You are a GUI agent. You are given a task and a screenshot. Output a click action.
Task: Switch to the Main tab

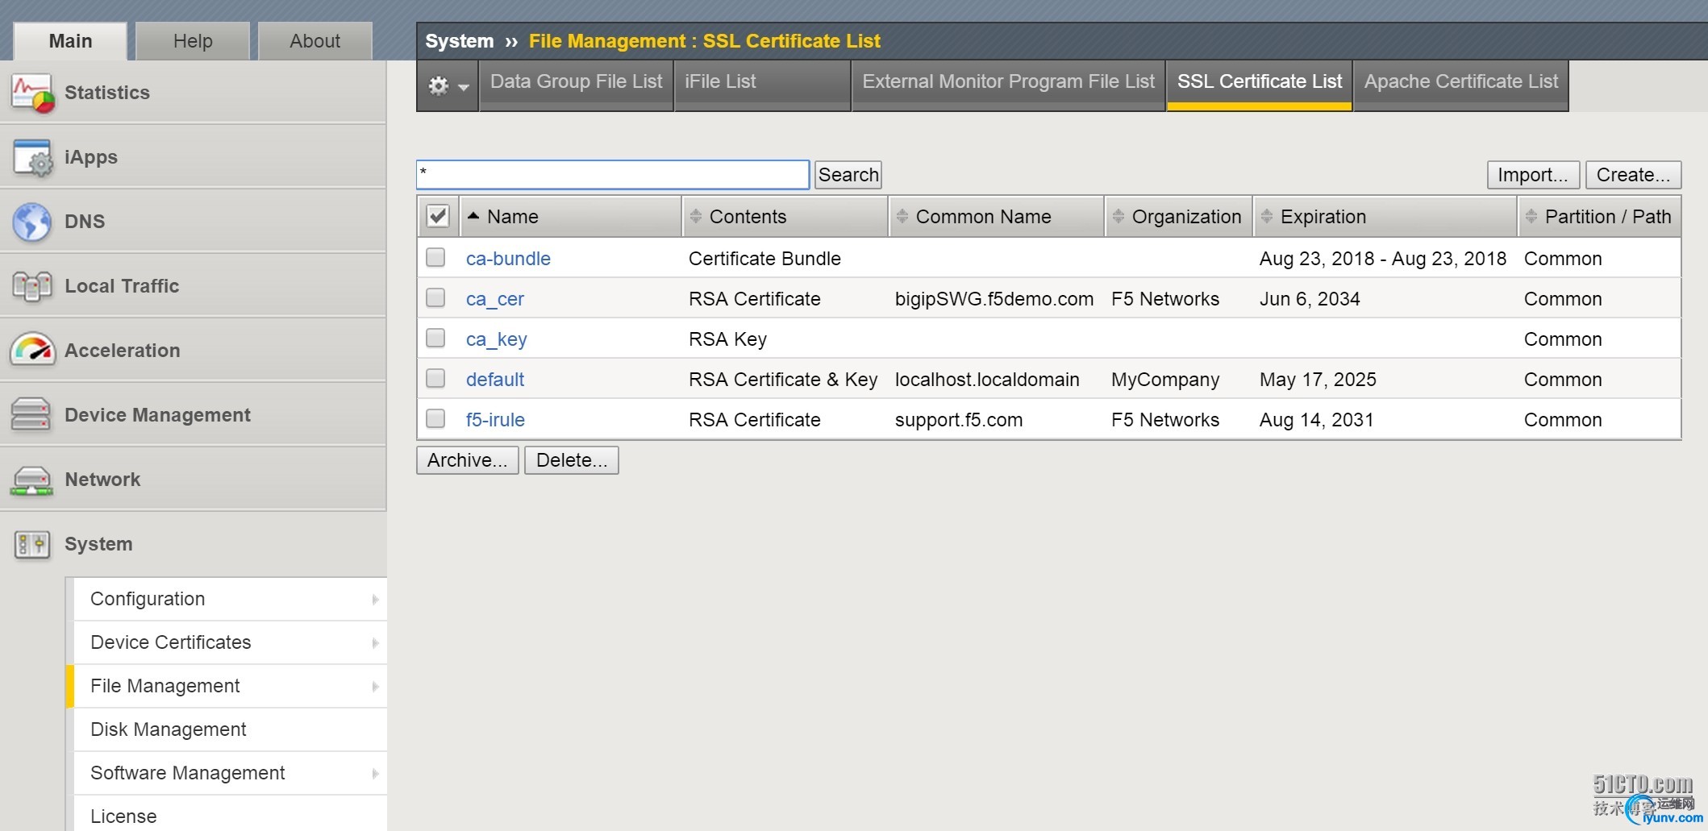point(70,41)
